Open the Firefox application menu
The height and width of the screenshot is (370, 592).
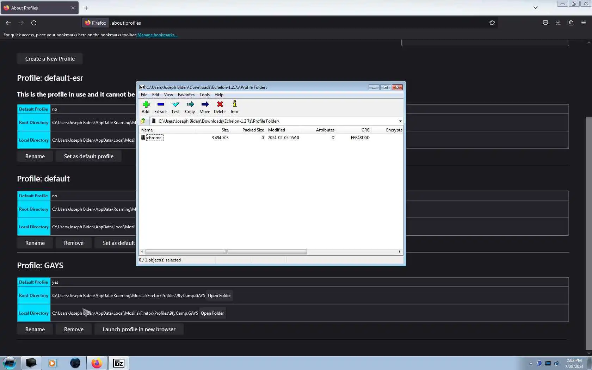[x=584, y=23]
